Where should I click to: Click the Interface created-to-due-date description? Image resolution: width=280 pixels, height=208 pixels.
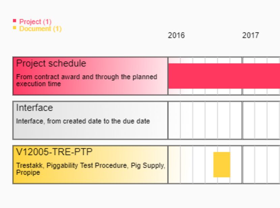(83, 121)
